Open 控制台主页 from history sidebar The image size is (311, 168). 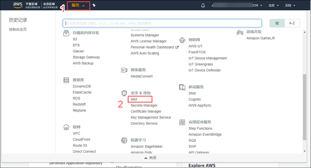click(x=18, y=29)
